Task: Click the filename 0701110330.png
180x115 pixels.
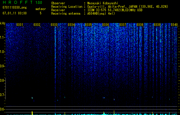Action: (x=15, y=7)
